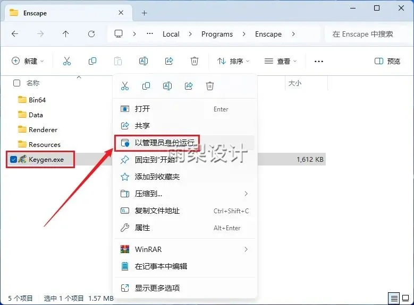The height and width of the screenshot is (305, 414).
Task: Open the 新建 dropdown
Action: 28,61
